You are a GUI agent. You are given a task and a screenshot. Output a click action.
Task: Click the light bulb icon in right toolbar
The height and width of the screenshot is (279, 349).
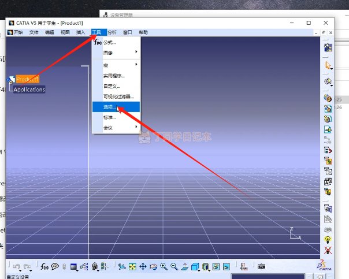(328, 240)
